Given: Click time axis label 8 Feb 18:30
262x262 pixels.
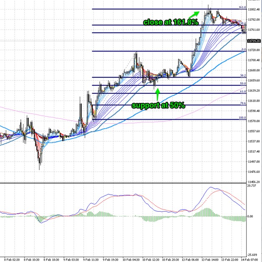Looking at the screenshot, I should click(51, 260).
